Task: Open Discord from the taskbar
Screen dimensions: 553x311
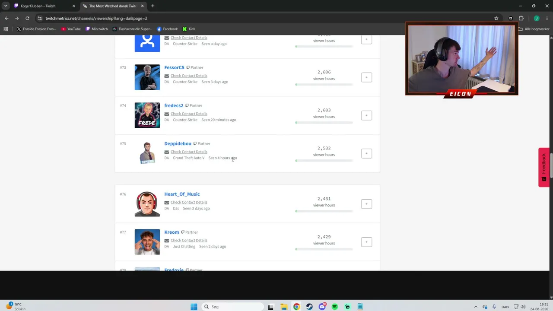Action: pos(322,307)
